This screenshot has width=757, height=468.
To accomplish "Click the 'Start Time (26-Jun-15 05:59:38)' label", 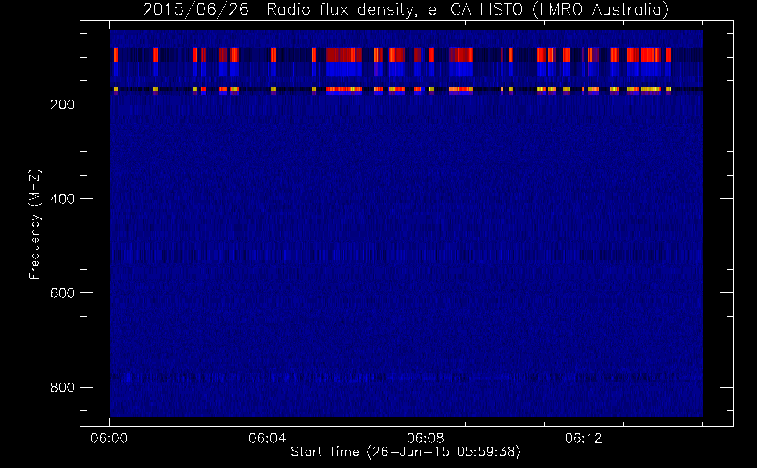I will pyautogui.click(x=406, y=452).
